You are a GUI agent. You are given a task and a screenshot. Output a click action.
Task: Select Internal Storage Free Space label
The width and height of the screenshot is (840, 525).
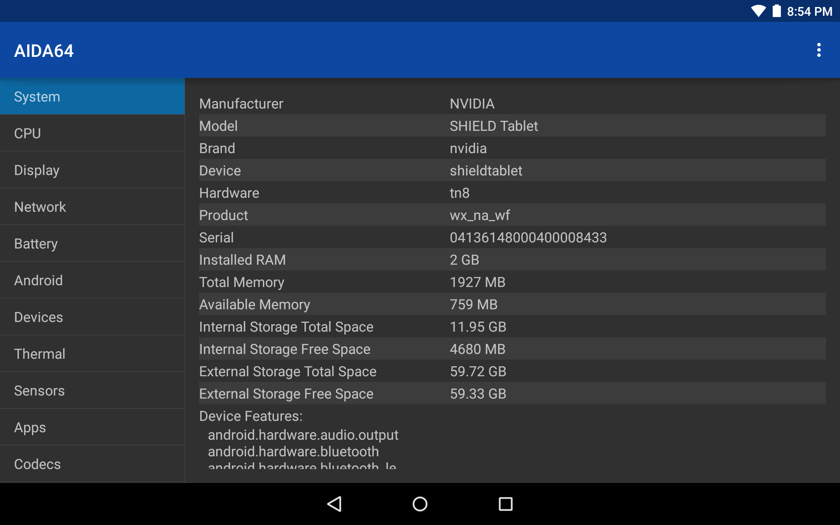(x=284, y=349)
